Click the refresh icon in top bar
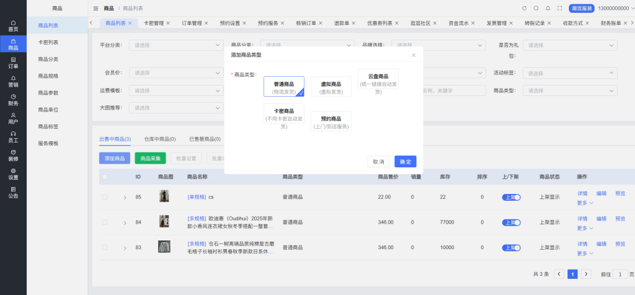Image resolution: width=635 pixels, height=295 pixels. (x=525, y=8)
